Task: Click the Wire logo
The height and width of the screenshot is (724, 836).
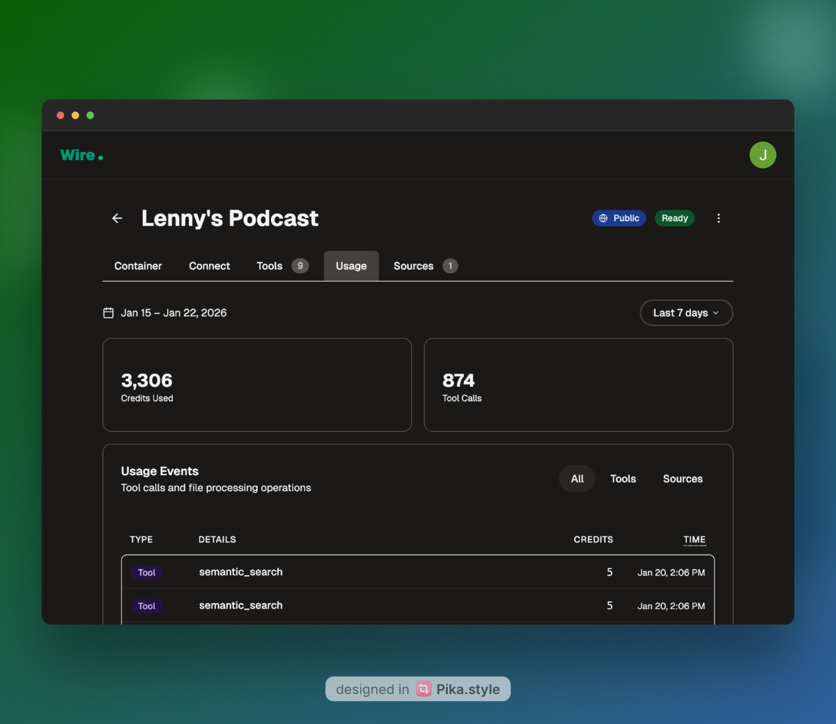Action: tap(82, 155)
